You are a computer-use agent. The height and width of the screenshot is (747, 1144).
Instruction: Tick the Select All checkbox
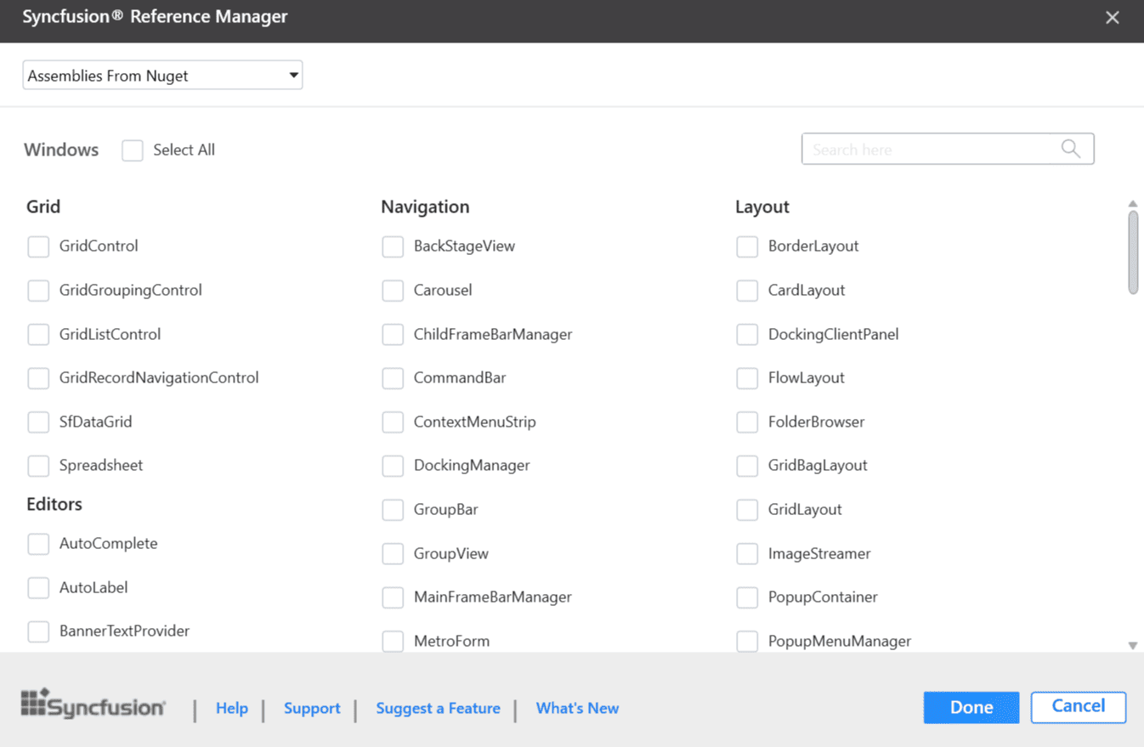(x=132, y=150)
